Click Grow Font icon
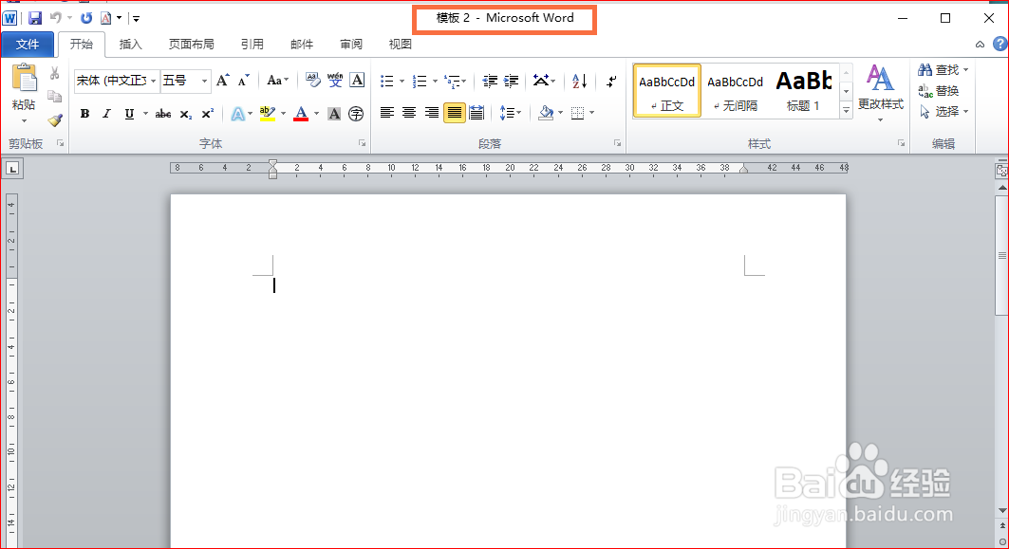Viewport: 1009px width, 549px height. [x=223, y=81]
